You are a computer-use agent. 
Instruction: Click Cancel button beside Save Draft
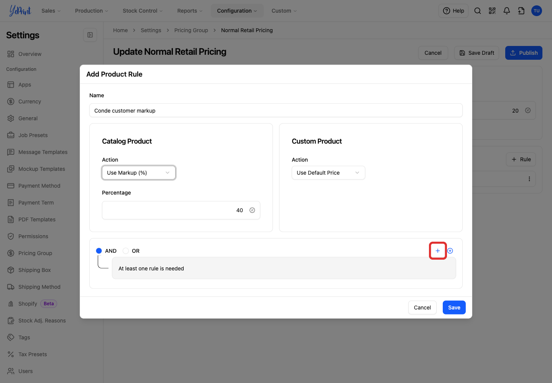click(433, 53)
